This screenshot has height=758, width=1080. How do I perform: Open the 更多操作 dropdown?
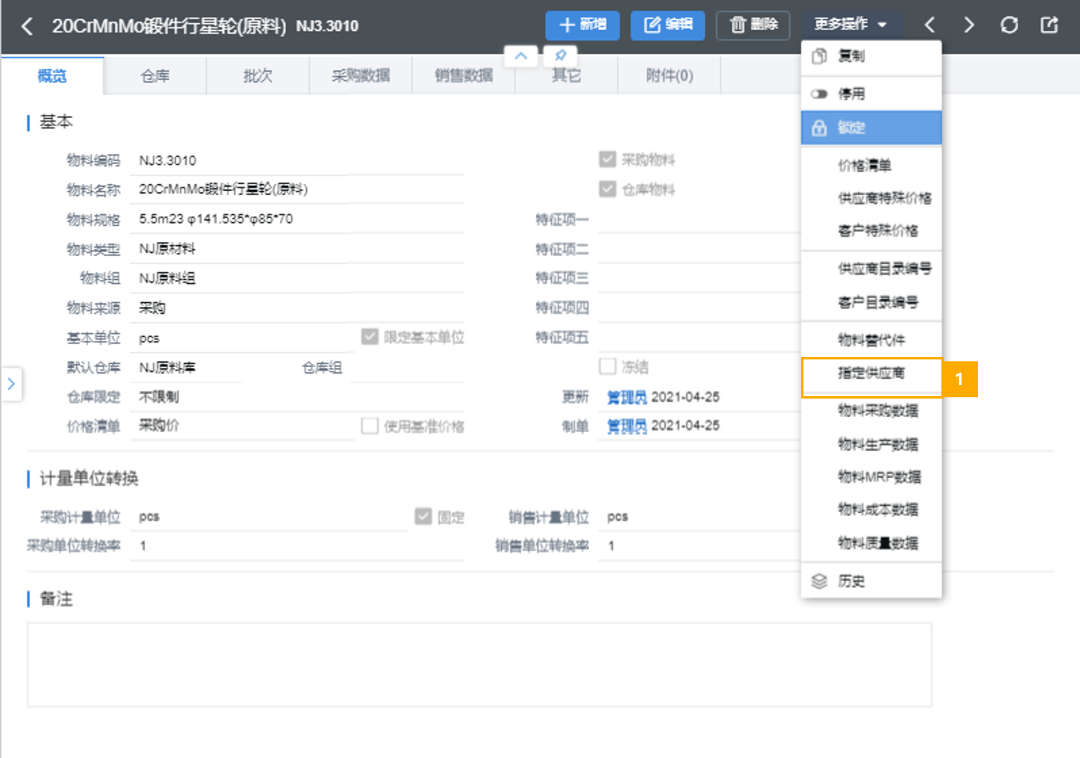851,24
